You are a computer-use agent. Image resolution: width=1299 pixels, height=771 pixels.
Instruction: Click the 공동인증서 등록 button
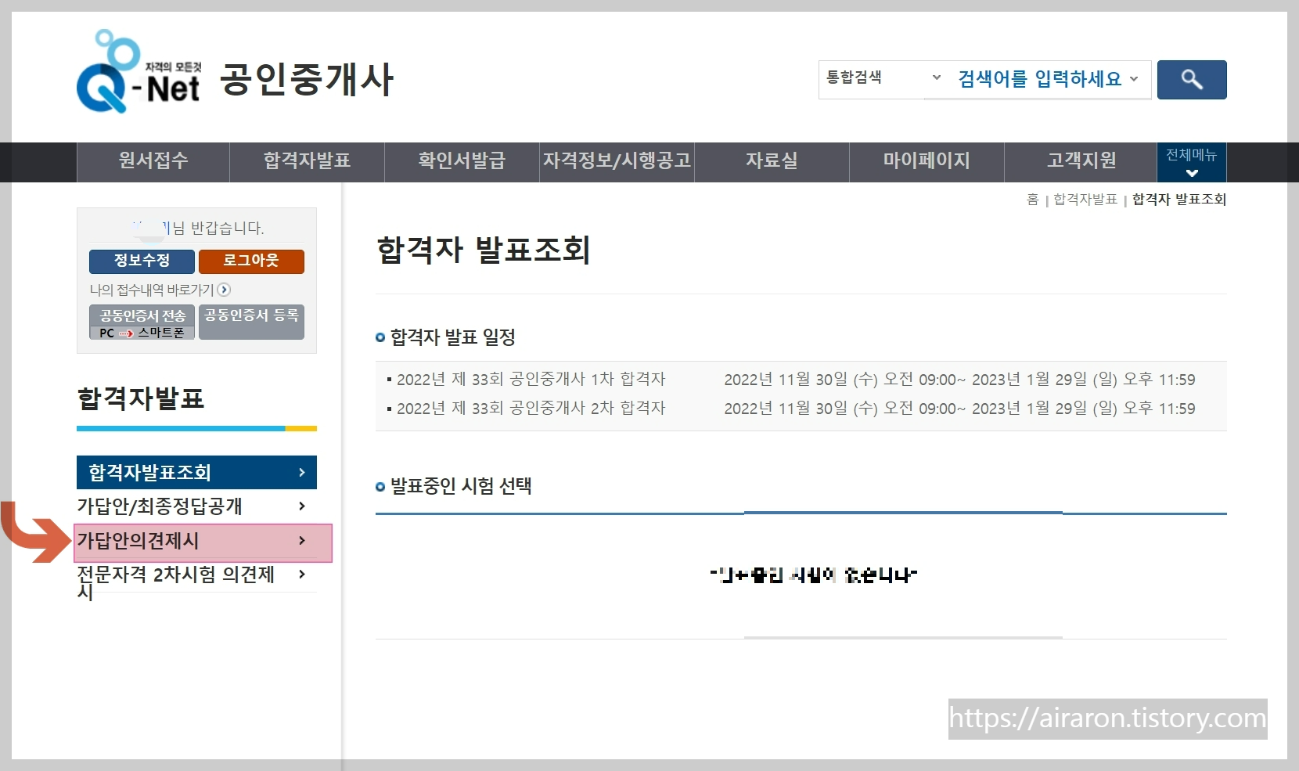point(251,322)
